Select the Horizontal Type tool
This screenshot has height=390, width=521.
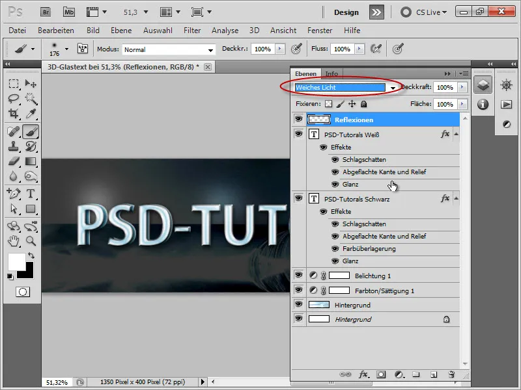coord(31,193)
